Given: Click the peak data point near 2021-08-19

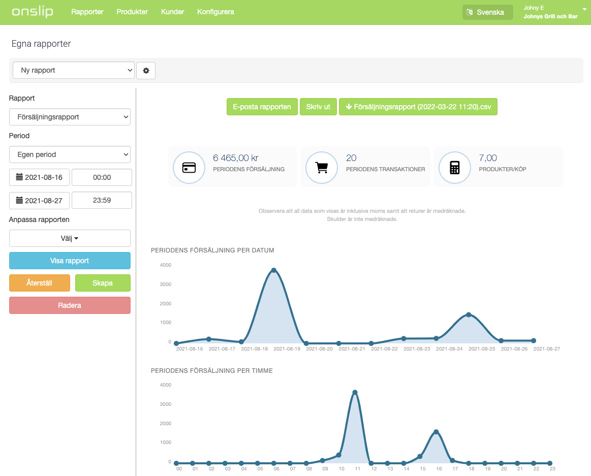Looking at the screenshot, I should (273, 270).
